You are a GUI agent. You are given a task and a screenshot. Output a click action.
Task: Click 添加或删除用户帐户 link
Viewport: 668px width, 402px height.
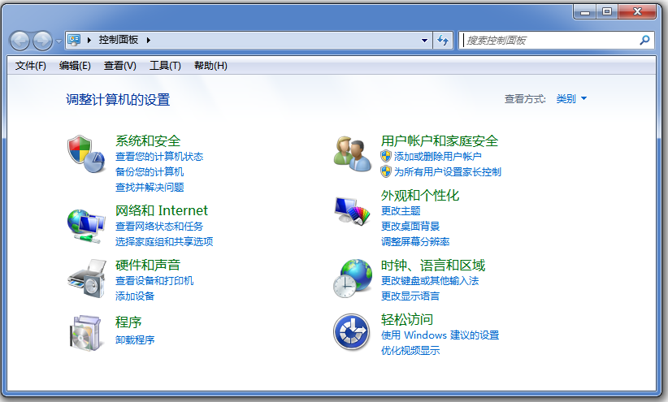(x=438, y=156)
